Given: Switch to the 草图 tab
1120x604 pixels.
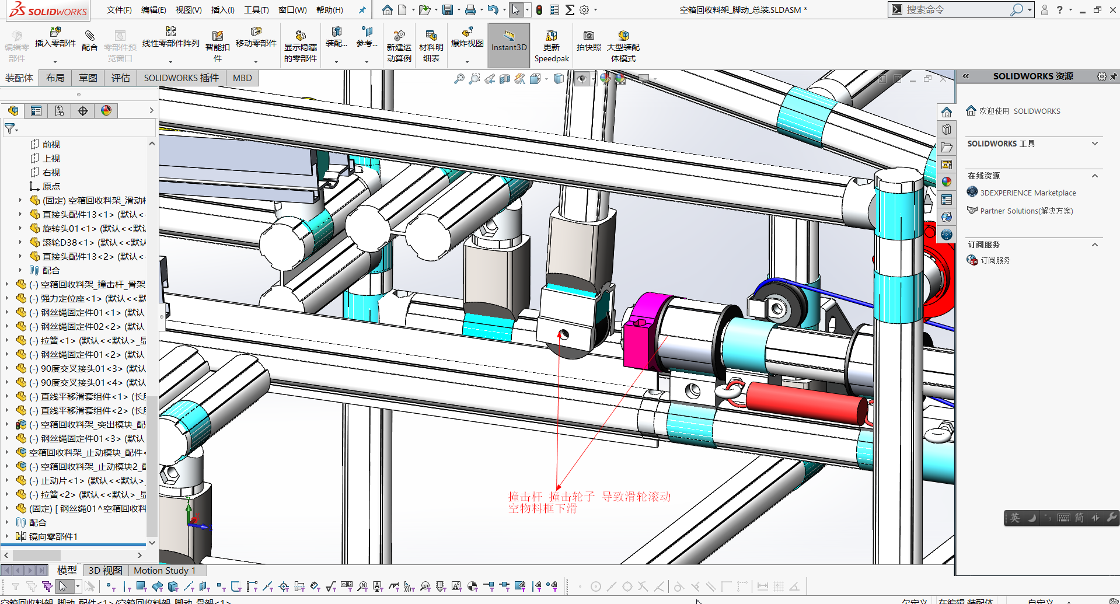Looking at the screenshot, I should pyautogui.click(x=88, y=78).
